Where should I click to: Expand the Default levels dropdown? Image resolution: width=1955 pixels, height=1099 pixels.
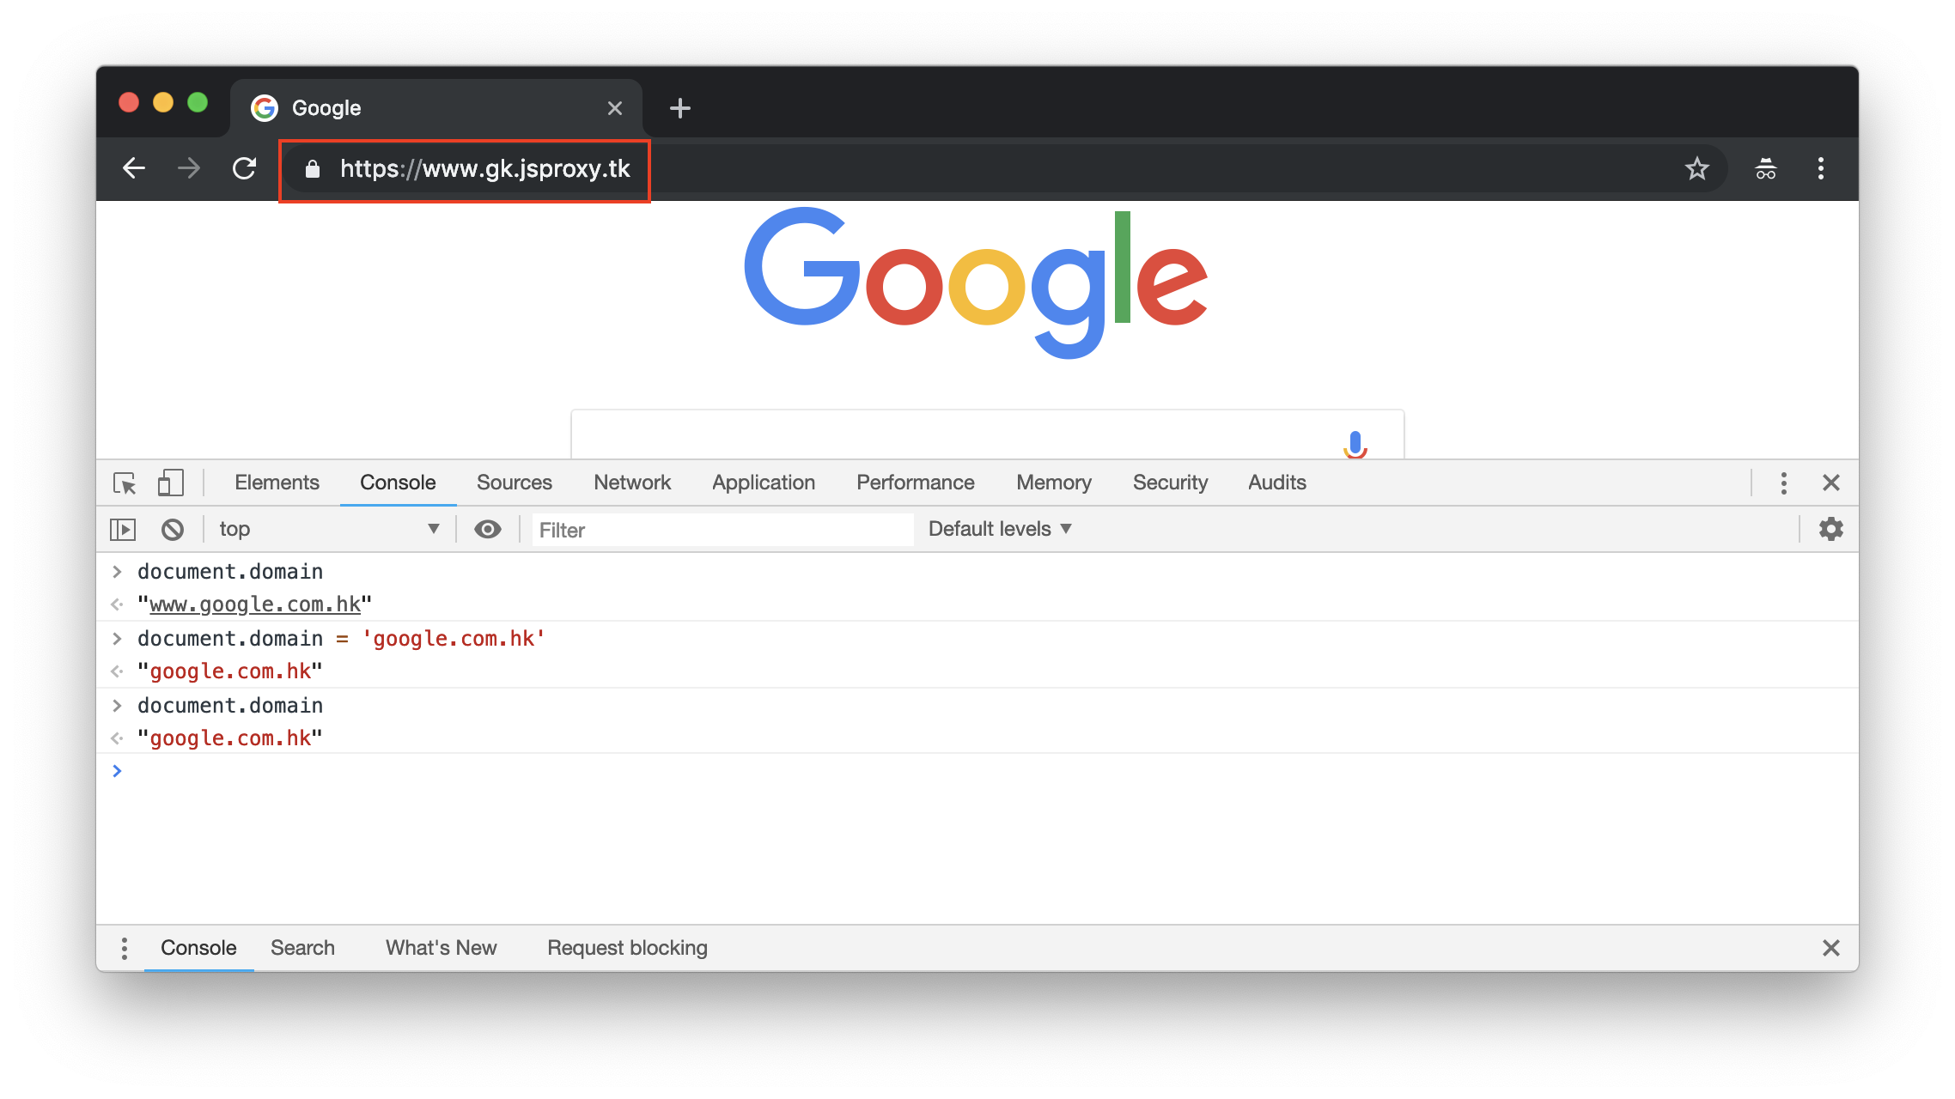[x=1000, y=530]
